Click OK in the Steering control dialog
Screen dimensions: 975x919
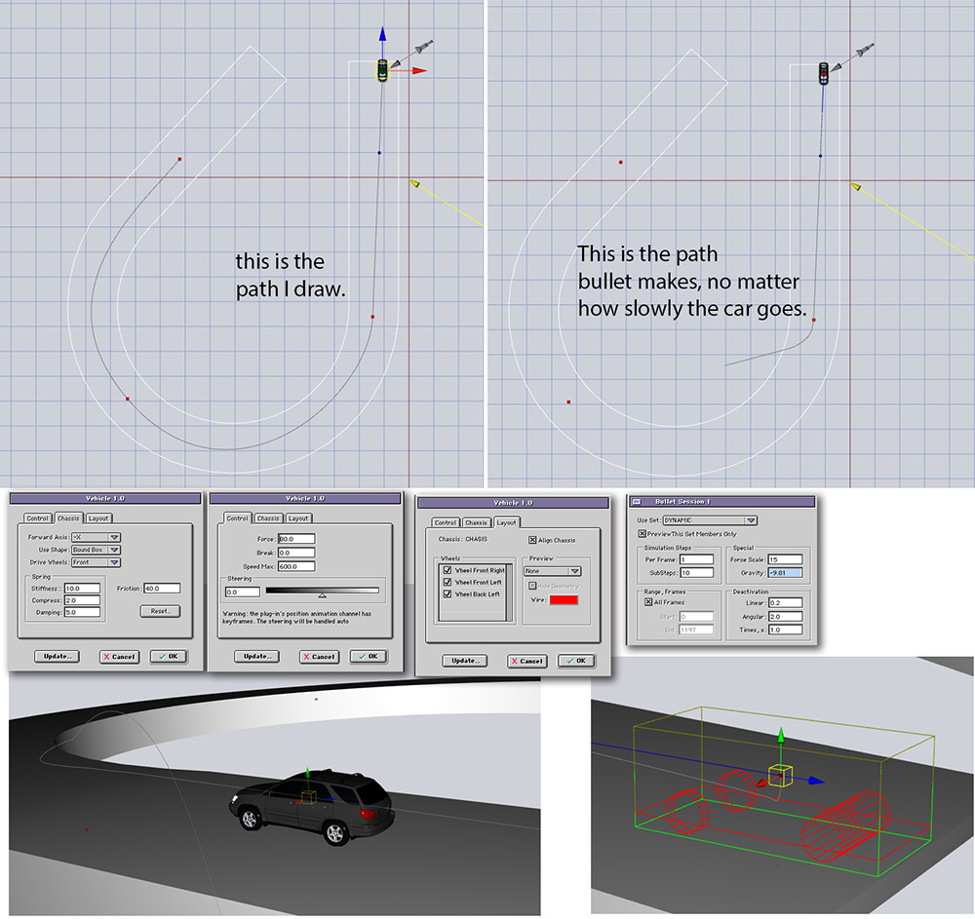click(x=368, y=656)
